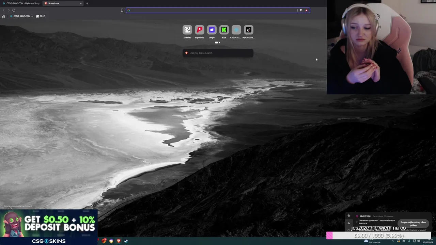Open Steam from taskbar
The image size is (436, 245).
coord(126,241)
